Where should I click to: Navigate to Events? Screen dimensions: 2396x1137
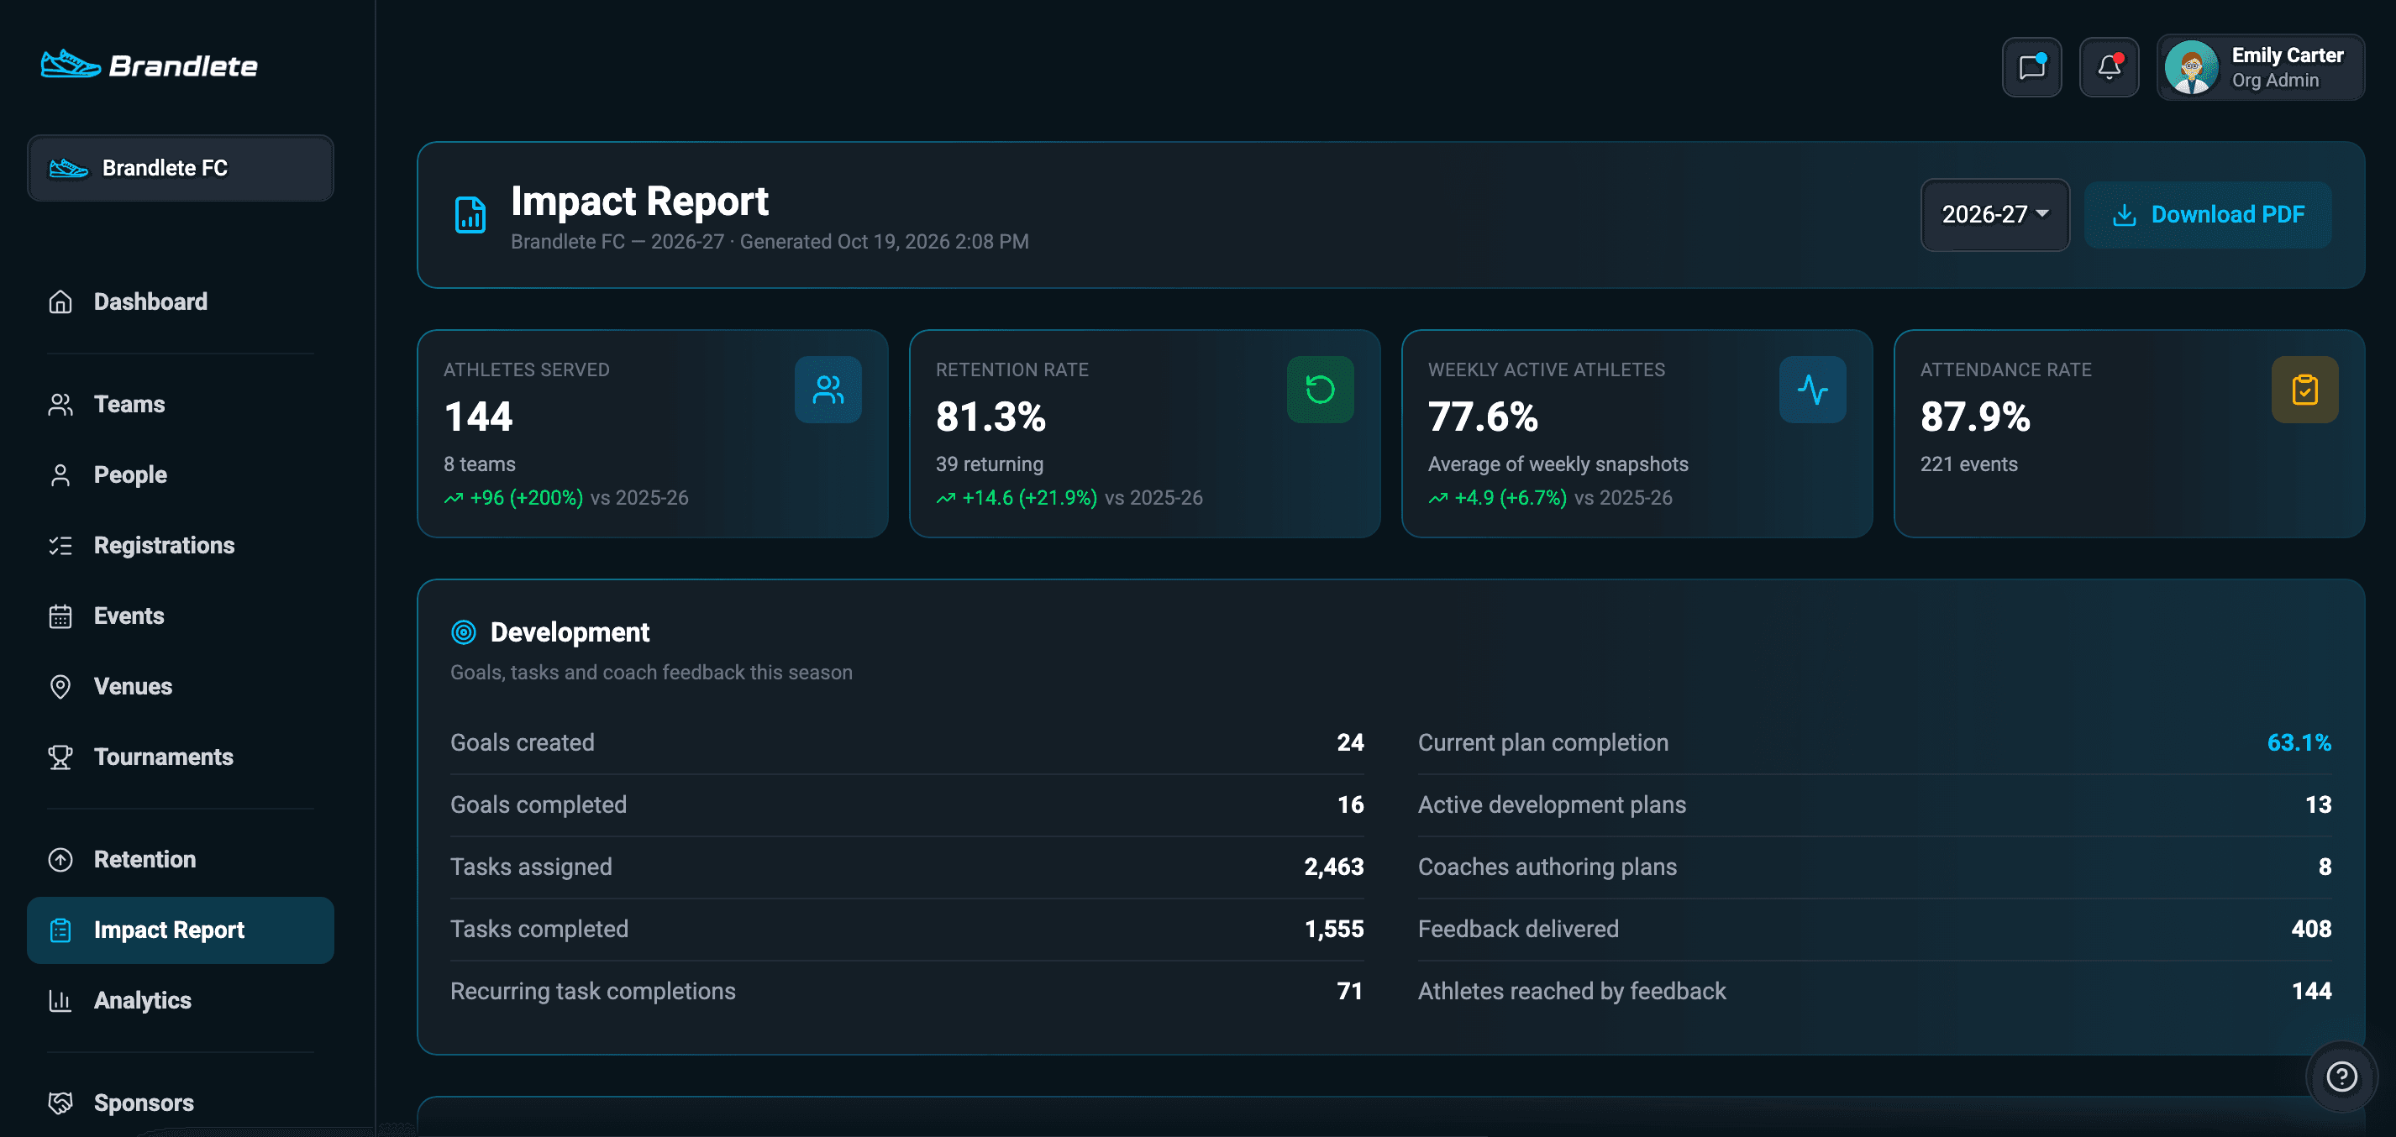(x=181, y=616)
